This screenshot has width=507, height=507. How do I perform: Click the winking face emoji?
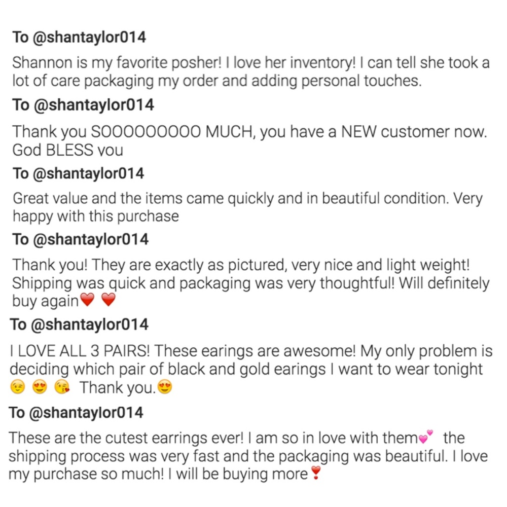tap(18, 388)
